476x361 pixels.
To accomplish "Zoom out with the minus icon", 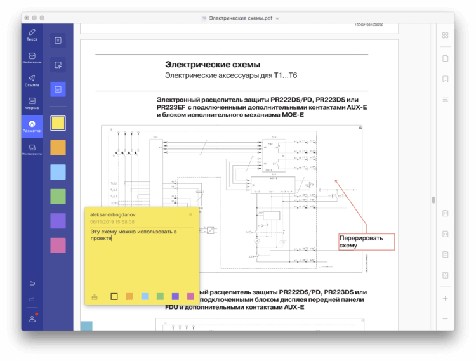I will [x=446, y=319].
